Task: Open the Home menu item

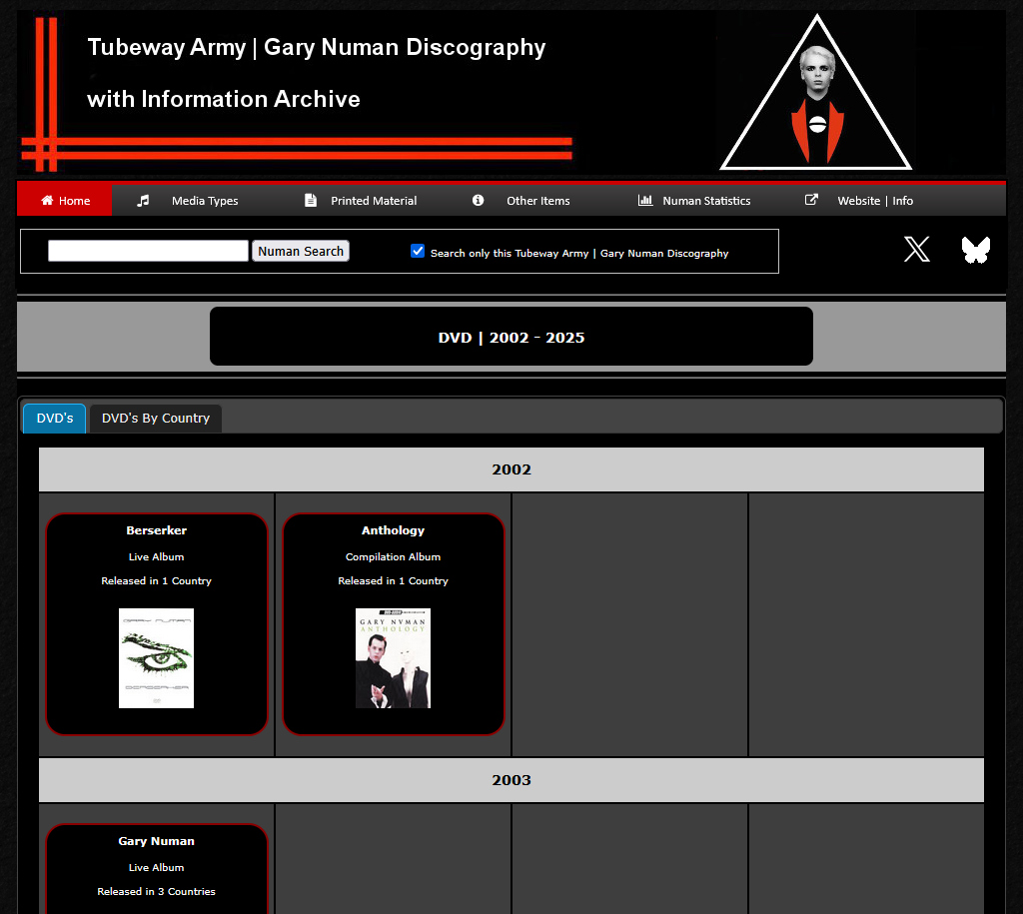Action: click(x=65, y=201)
